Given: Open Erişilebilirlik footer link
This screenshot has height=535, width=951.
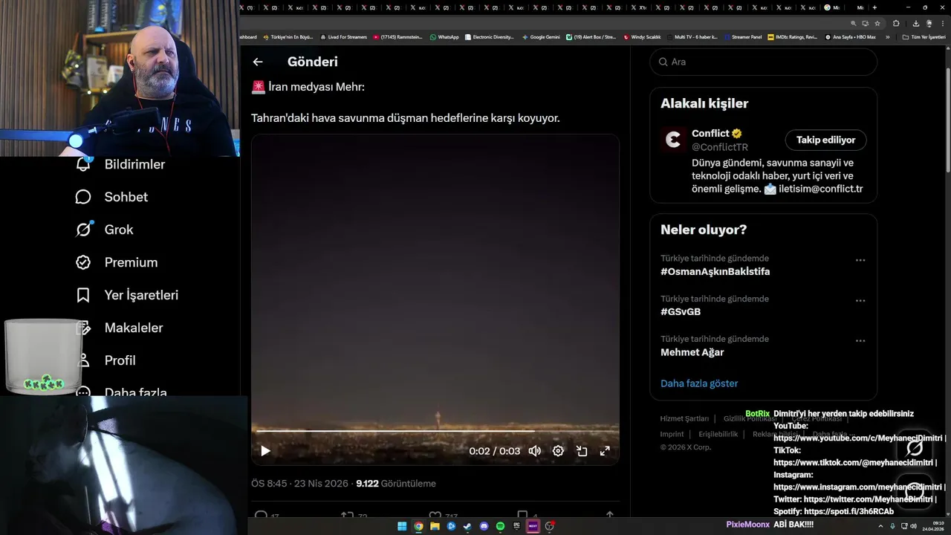Looking at the screenshot, I should click(x=718, y=434).
